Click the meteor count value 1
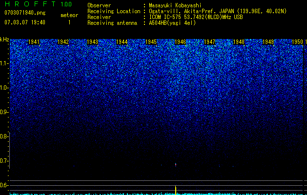307x195 pixels. tap(69, 22)
